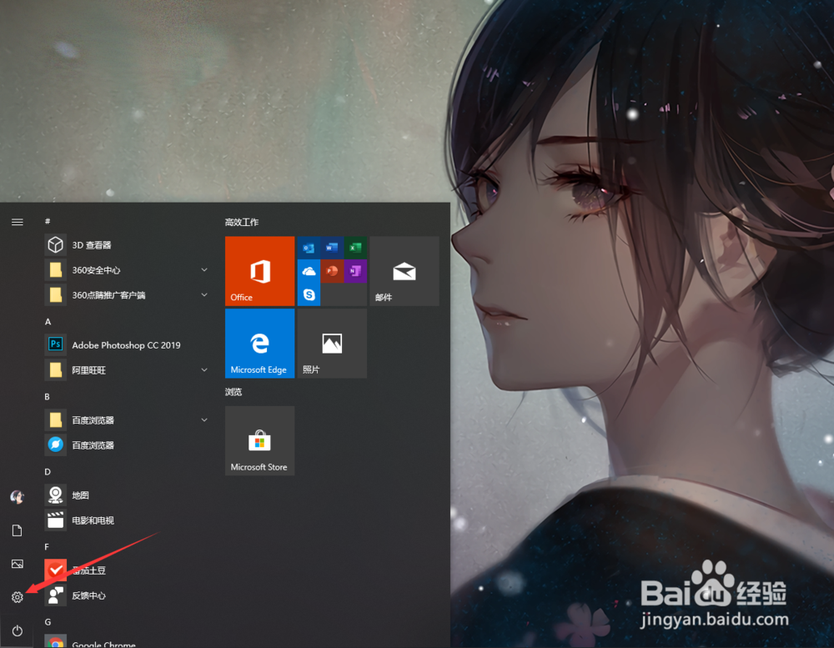Click the Power button icon
This screenshot has height=648, width=834.
(x=17, y=630)
